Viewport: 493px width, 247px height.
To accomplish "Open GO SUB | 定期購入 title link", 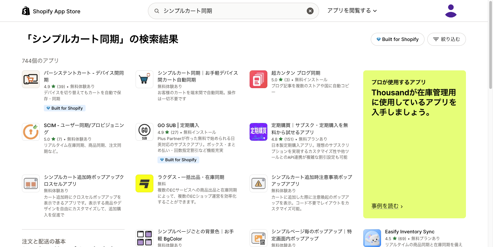I will pos(178,125).
